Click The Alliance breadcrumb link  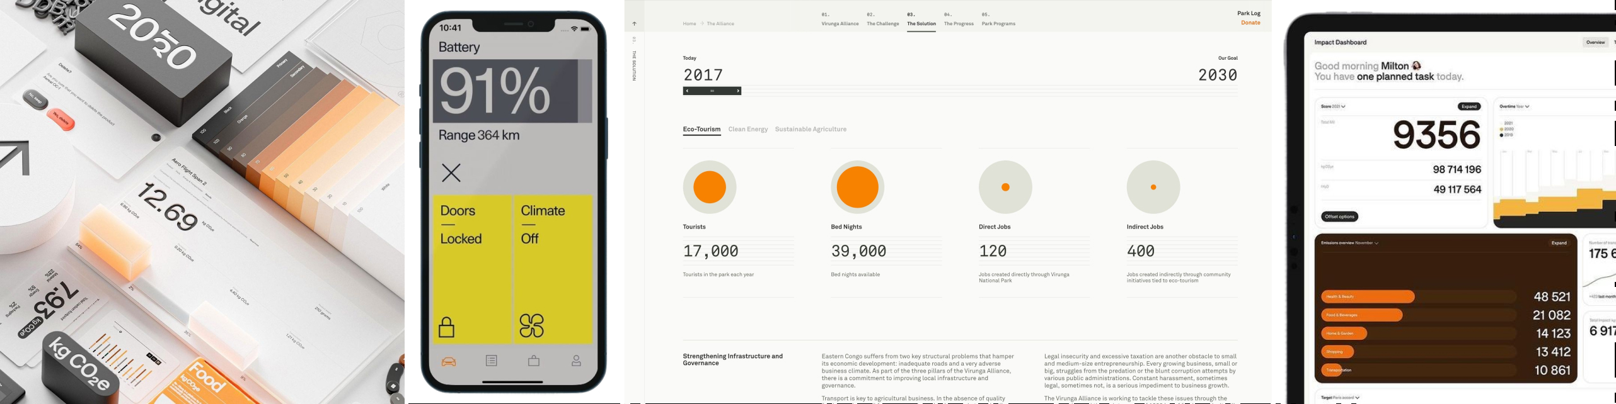[720, 24]
